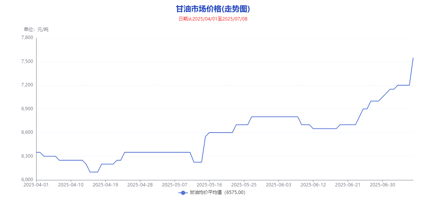Select the 6,300 y-axis value
The height and width of the screenshot is (197, 426).
[27, 156]
